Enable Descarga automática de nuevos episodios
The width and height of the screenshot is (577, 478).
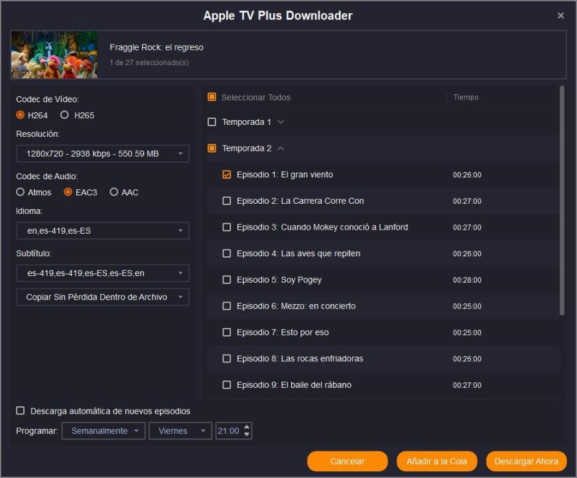pyautogui.click(x=21, y=411)
